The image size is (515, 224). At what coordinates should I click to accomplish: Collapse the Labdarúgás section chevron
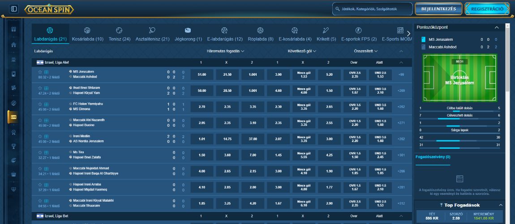(401, 51)
